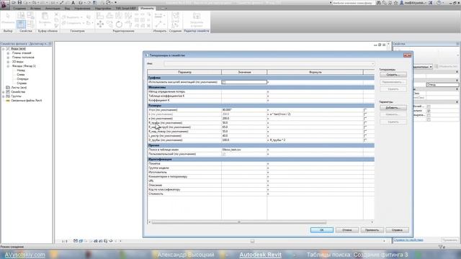Viewport: 461px width, 259px height.
Task: Click the Добавить button under Параметры
Action: (393, 108)
